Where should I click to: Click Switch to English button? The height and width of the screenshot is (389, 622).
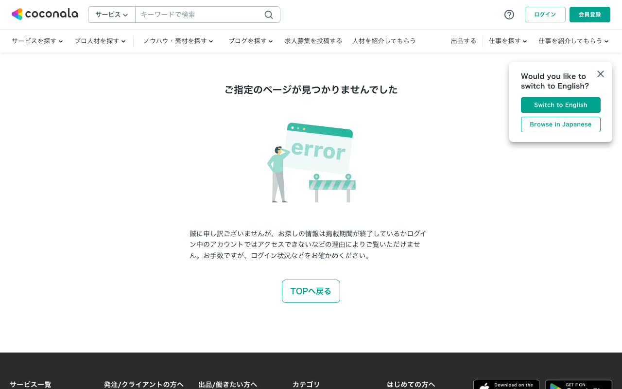561,105
